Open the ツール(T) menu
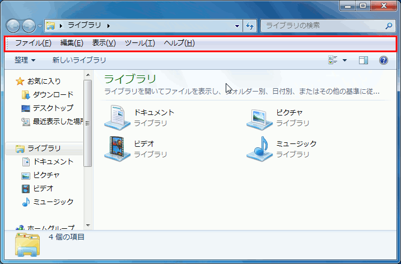The width and height of the screenshot is (401, 264). click(x=139, y=43)
